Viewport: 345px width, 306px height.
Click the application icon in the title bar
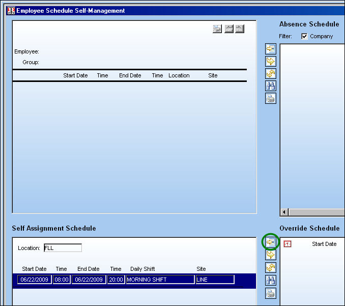click(x=11, y=11)
